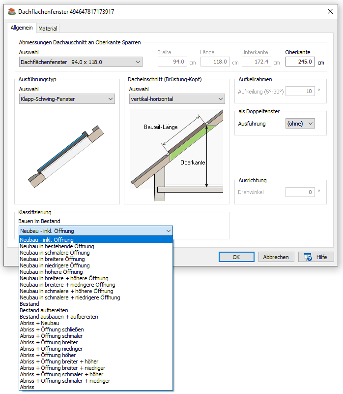
Task: Open the Dachflächenfenster size dropdown
Action: point(81,62)
